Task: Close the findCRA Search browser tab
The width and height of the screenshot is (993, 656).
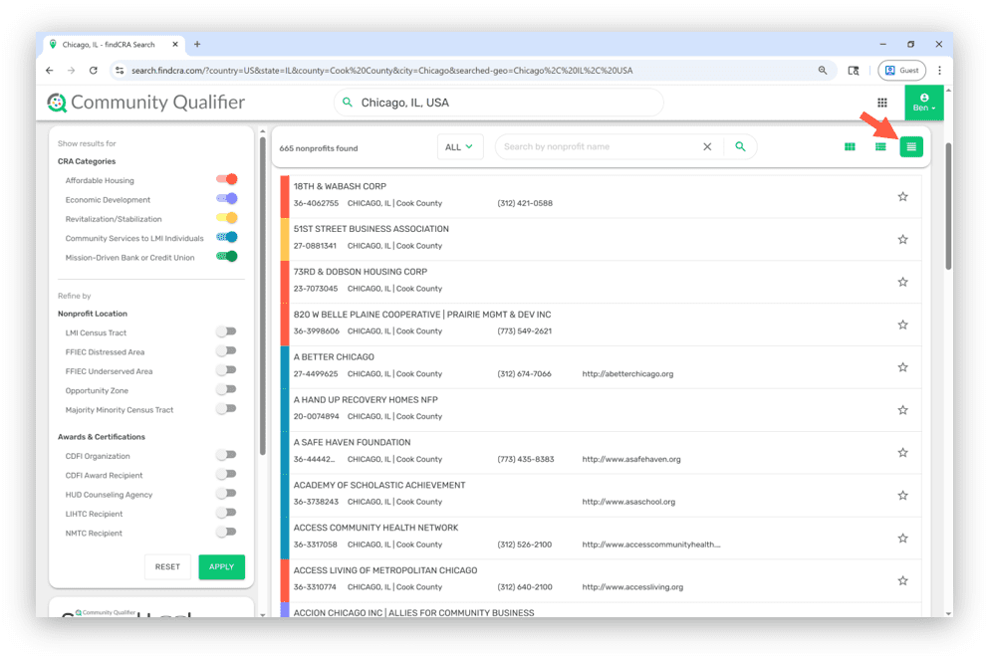Action: [175, 45]
